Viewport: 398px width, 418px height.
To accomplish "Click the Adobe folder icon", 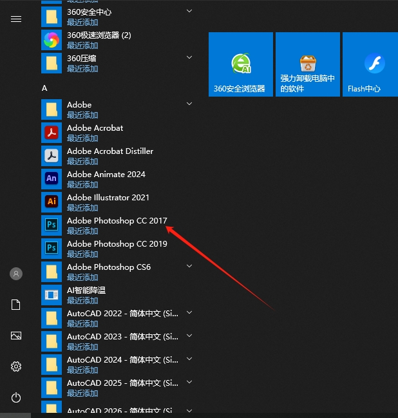I will tap(52, 109).
